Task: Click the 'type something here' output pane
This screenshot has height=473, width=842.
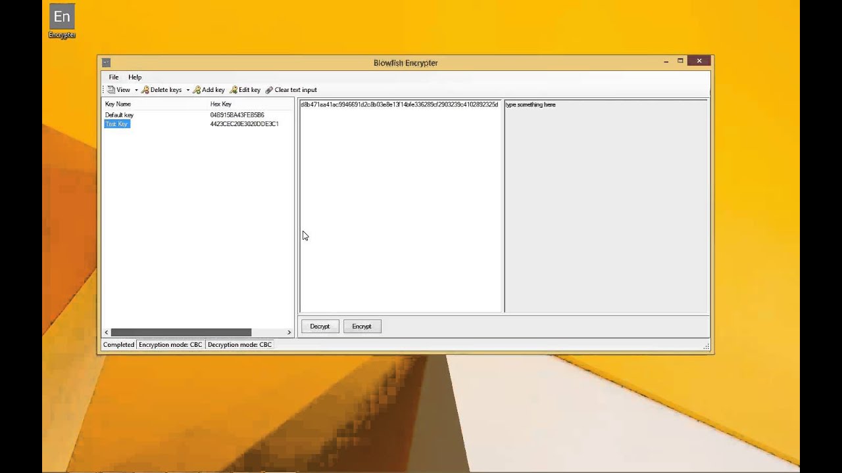Action: (607, 206)
